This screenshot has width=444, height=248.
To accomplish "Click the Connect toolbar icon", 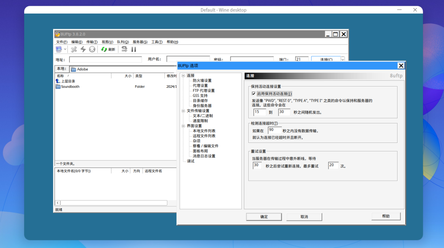I will tap(59, 49).
